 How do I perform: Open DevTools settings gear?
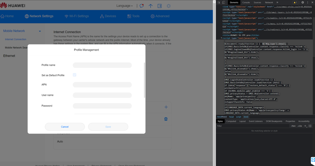click(x=303, y=3)
